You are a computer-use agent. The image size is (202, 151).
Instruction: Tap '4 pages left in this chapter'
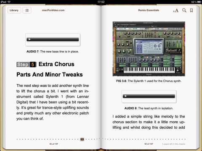[x=174, y=144]
